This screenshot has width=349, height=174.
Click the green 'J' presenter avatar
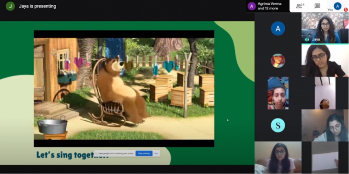coord(10,6)
